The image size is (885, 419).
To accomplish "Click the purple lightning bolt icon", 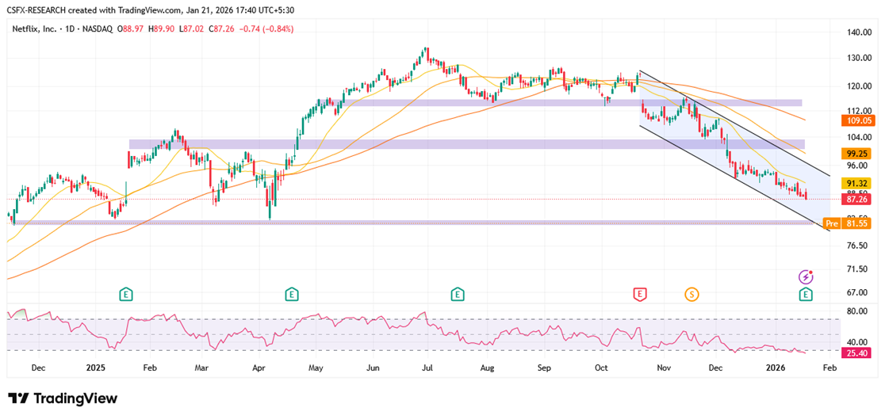I will 806,276.
